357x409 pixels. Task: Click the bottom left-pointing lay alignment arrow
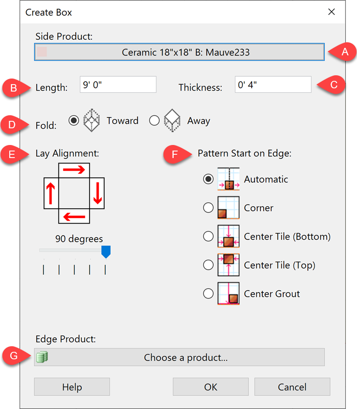(74, 217)
